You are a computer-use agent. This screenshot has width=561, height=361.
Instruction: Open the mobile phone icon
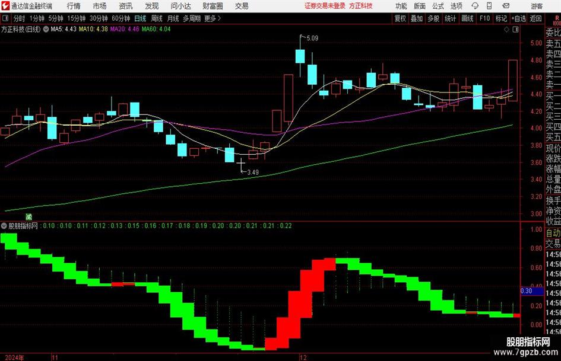click(489, 6)
